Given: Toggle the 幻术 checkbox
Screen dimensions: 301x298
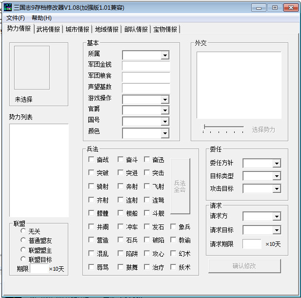Looking at the screenshot, I should [173, 253].
